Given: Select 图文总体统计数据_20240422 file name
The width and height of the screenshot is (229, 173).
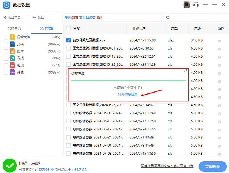Looking at the screenshot, I should (98, 64).
